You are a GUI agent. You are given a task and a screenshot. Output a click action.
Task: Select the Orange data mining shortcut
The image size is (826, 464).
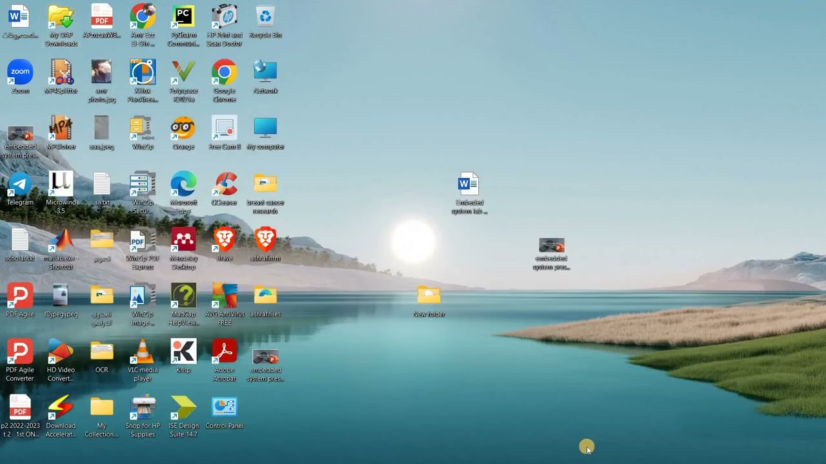(x=183, y=133)
